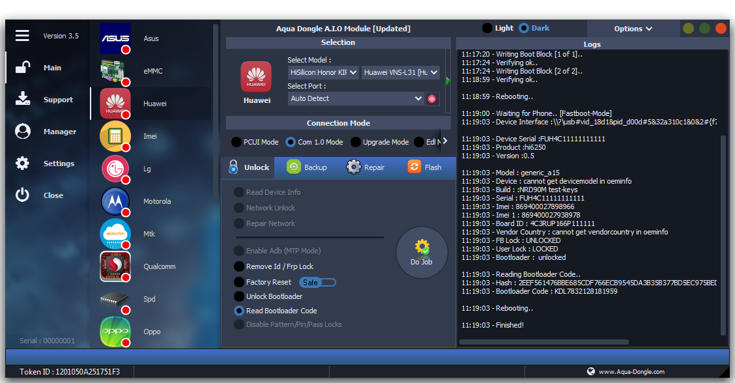Click the Motorola label in brand list
The image size is (735, 383).
click(157, 201)
